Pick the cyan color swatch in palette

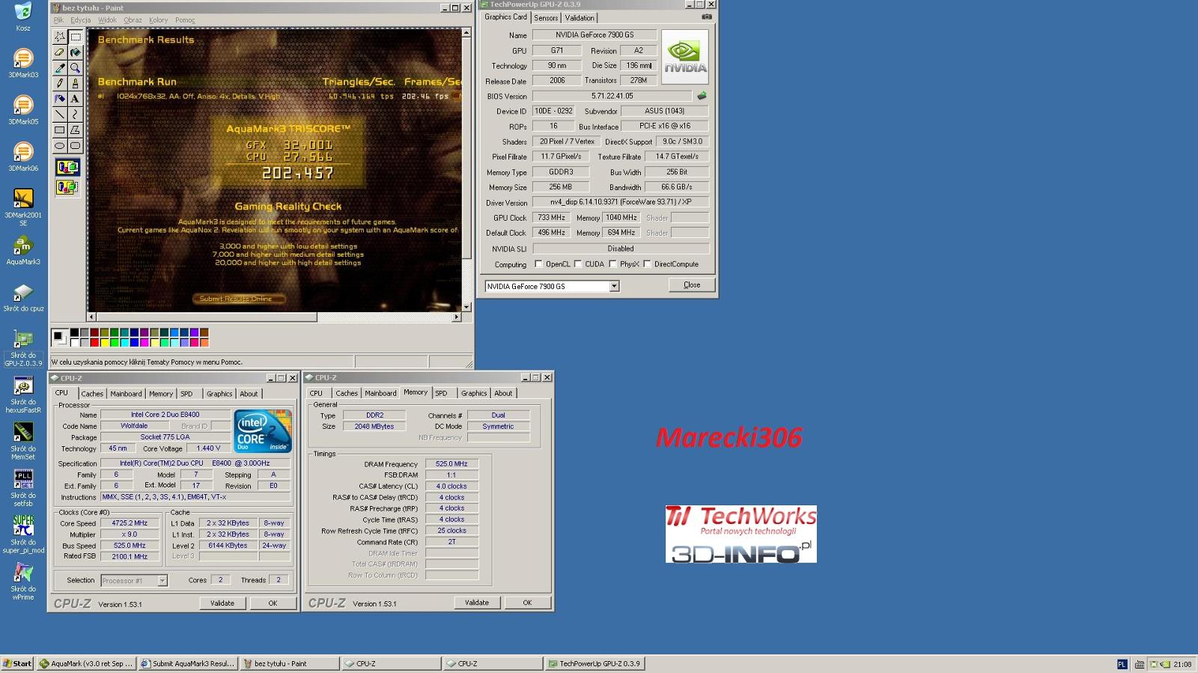(x=124, y=342)
